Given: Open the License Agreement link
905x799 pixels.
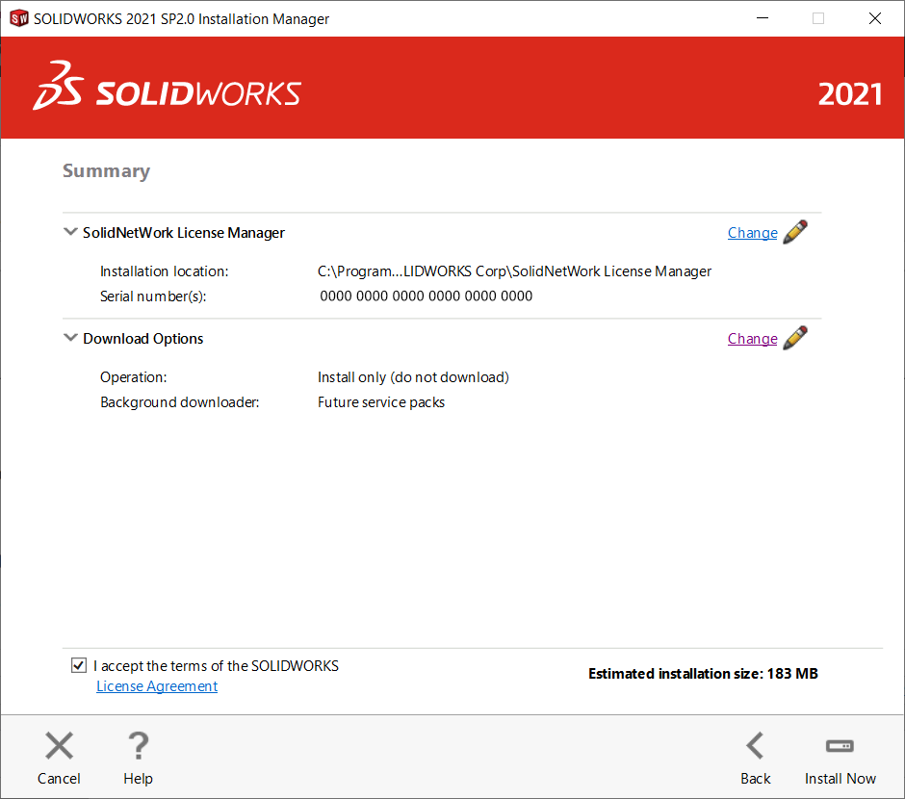Looking at the screenshot, I should (x=156, y=685).
